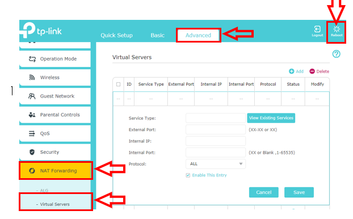Image resolution: width=353 pixels, height=219 pixels.
Task: Click the NAT Forwarding circular icon
Action: pyautogui.click(x=32, y=171)
